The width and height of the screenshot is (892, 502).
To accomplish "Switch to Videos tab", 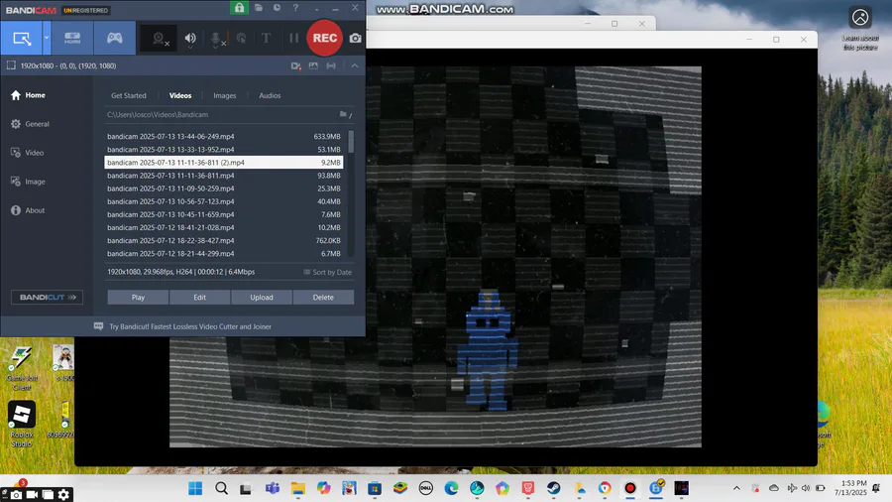I will click(180, 95).
